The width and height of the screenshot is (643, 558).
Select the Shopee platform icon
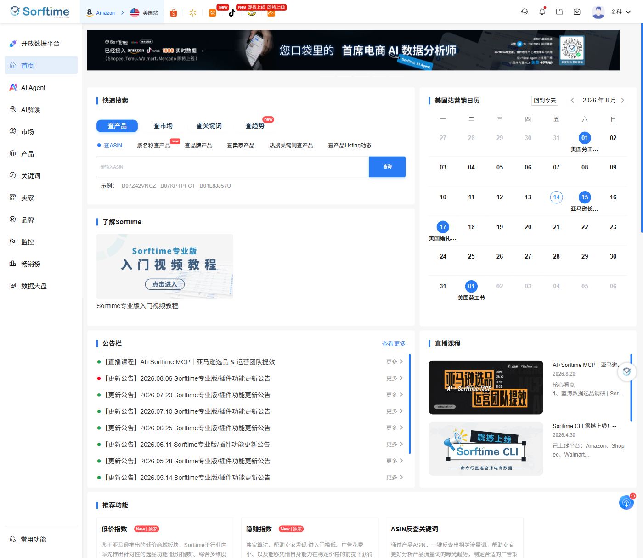173,13
